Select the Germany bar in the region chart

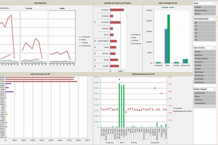(x=113, y=54)
